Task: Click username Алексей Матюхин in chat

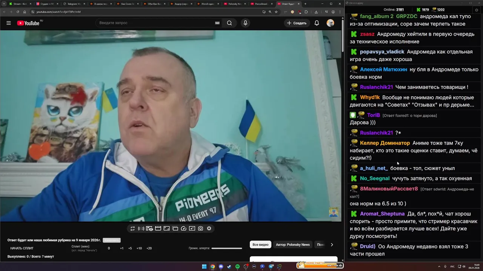Action: pos(383,69)
